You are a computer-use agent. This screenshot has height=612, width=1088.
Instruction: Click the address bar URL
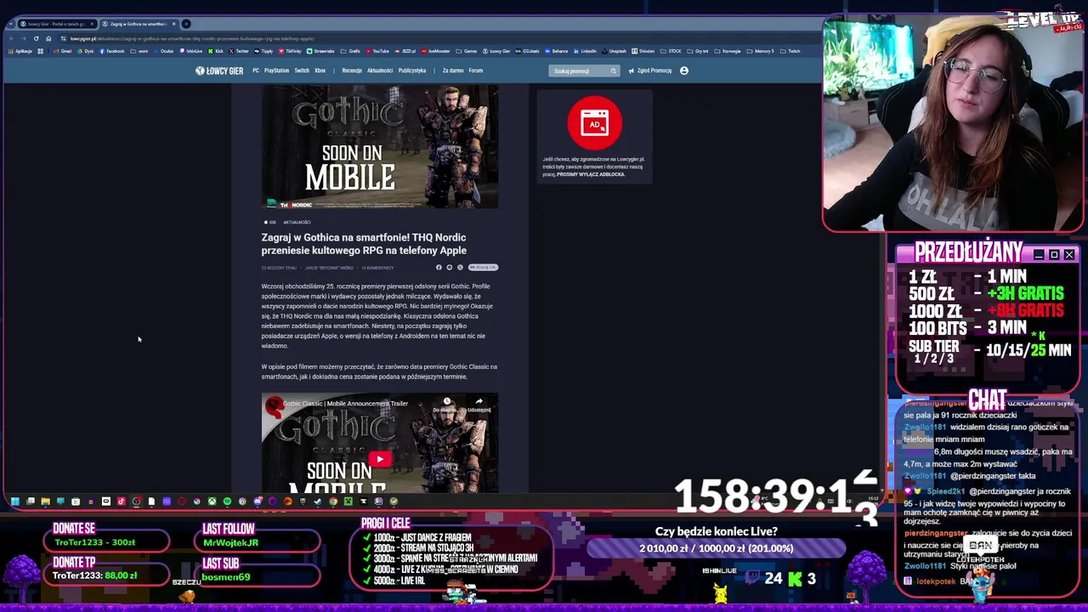click(x=191, y=38)
